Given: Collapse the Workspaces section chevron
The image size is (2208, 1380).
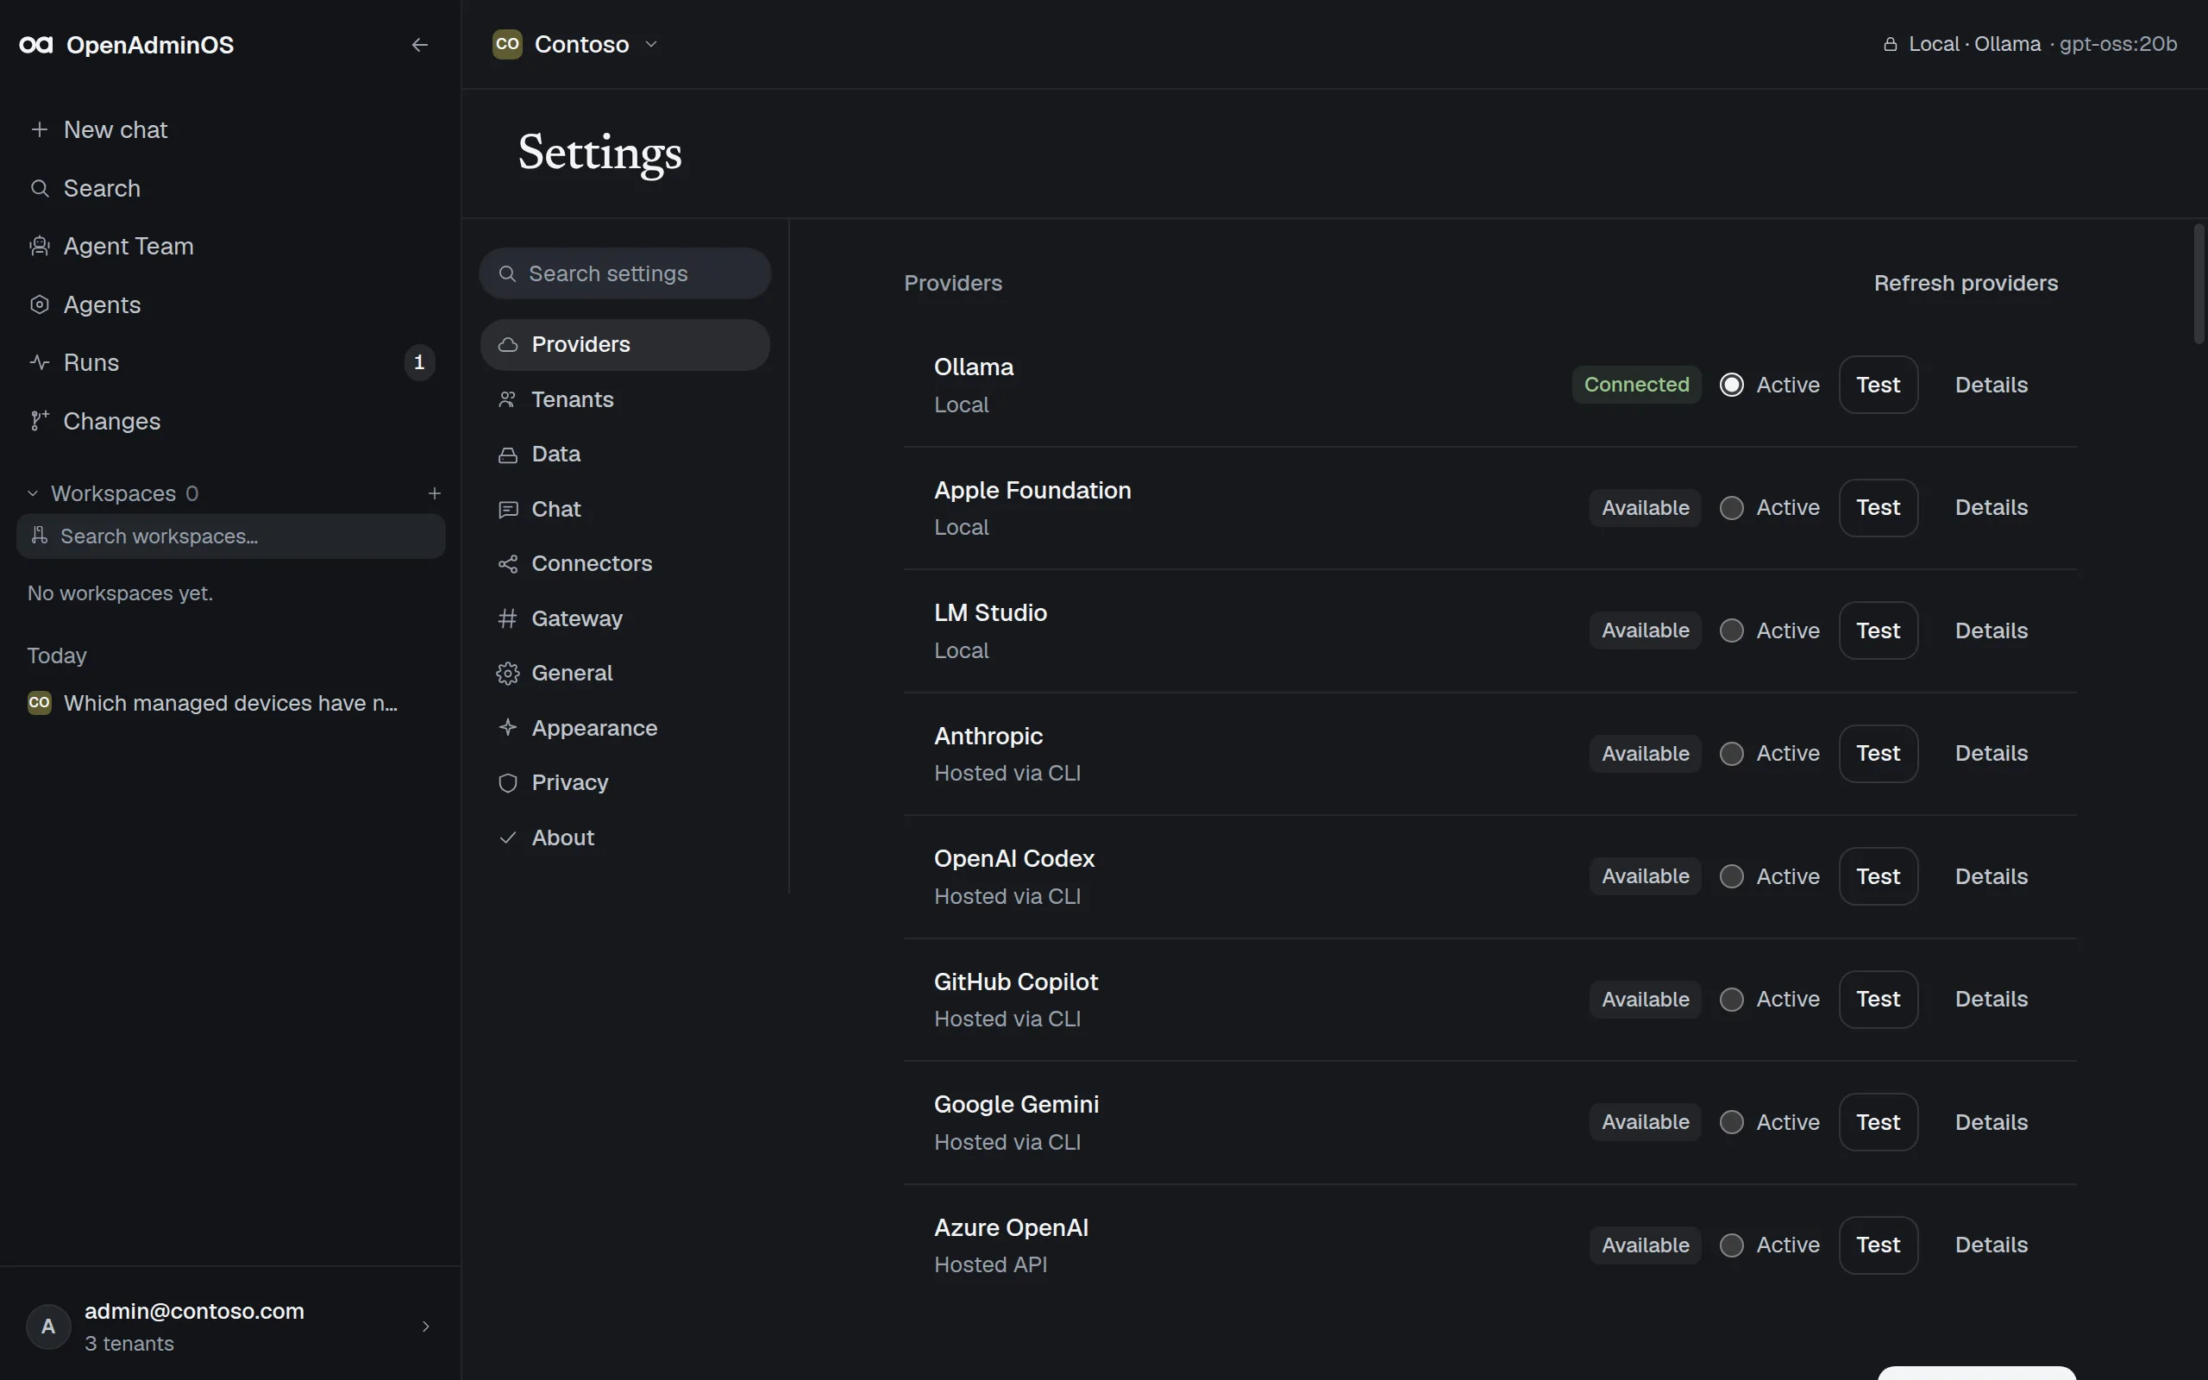Looking at the screenshot, I should [x=33, y=492].
